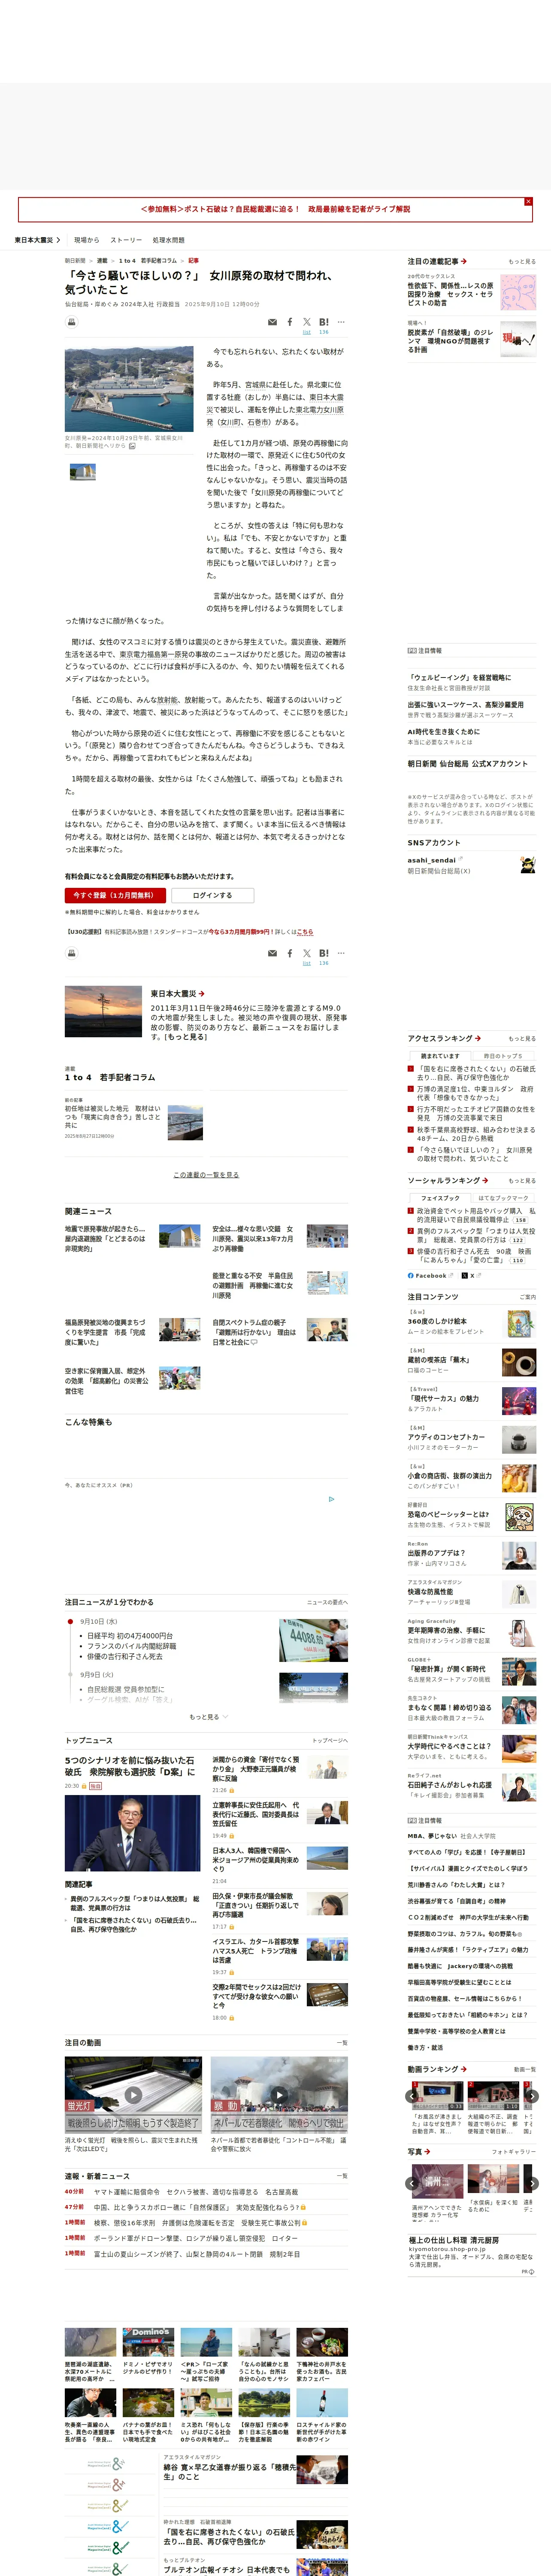Open ニュースの要点へ link
Screen dimensions: 551x2576
(327, 1602)
